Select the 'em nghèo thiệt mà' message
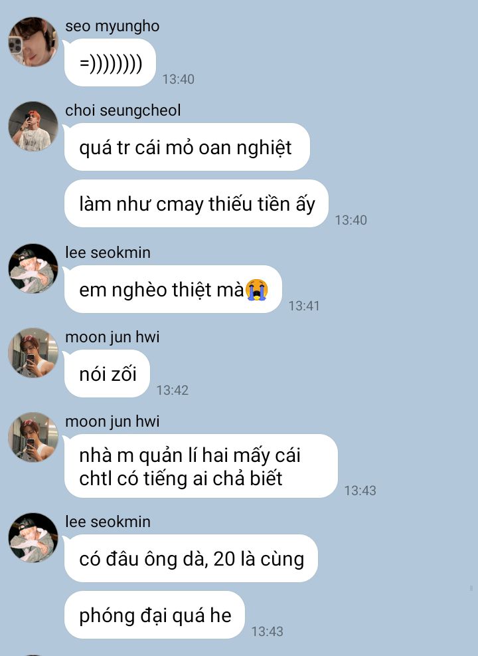The width and height of the screenshot is (478, 656). [x=173, y=289]
